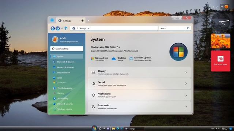
Task: Expand Display with its right chevron
Action: [x=186, y=72]
